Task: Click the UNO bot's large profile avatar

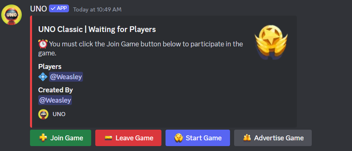Action: coord(12,15)
